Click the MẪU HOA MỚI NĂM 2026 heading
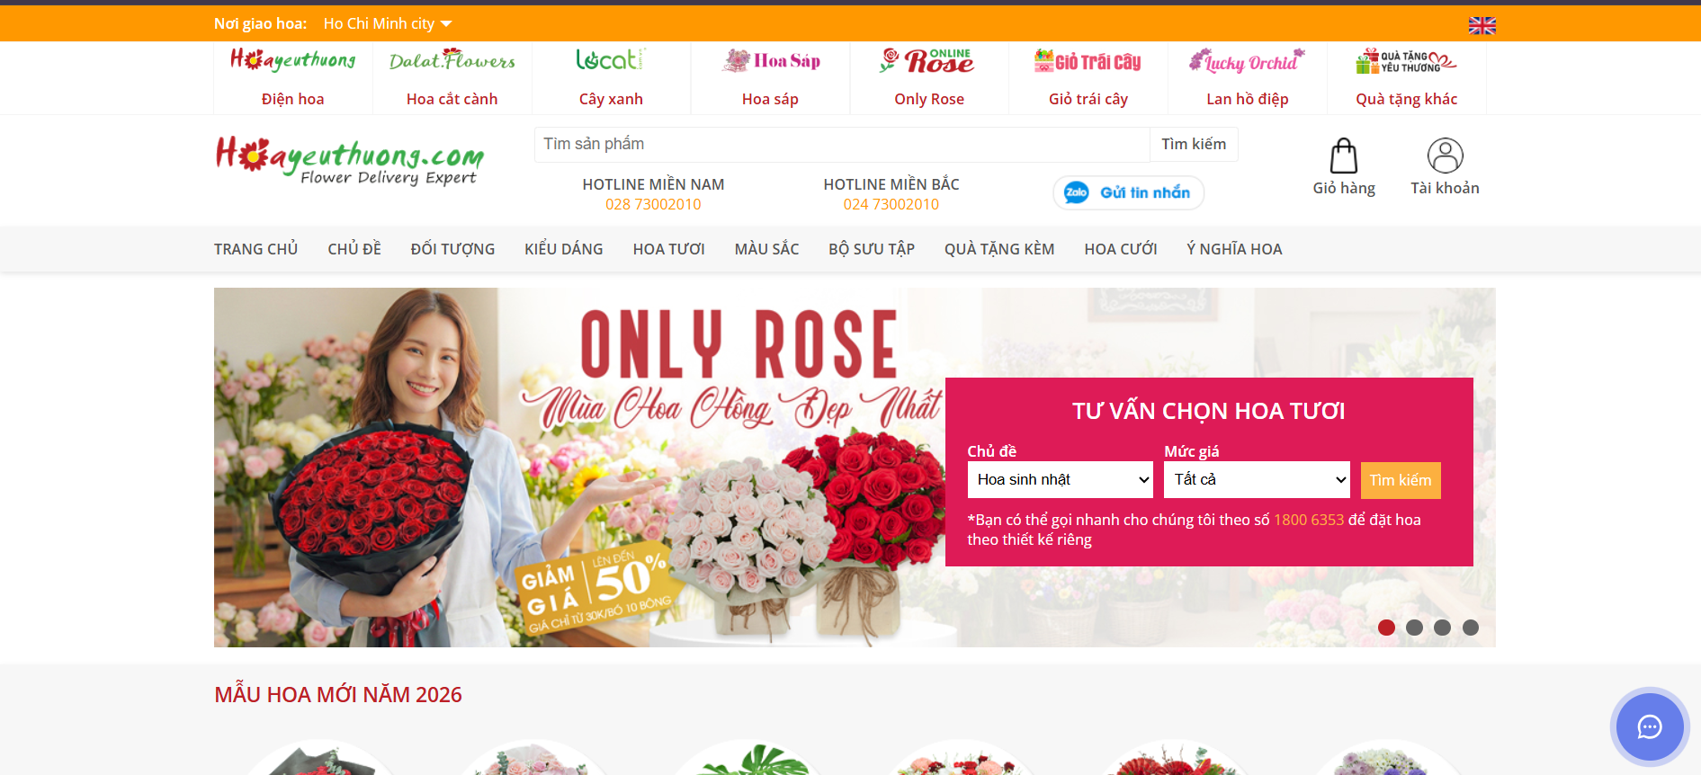 (x=338, y=695)
